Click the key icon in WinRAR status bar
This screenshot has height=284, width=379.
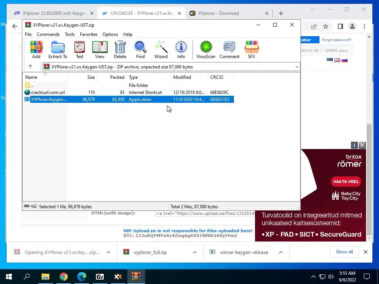34,206
